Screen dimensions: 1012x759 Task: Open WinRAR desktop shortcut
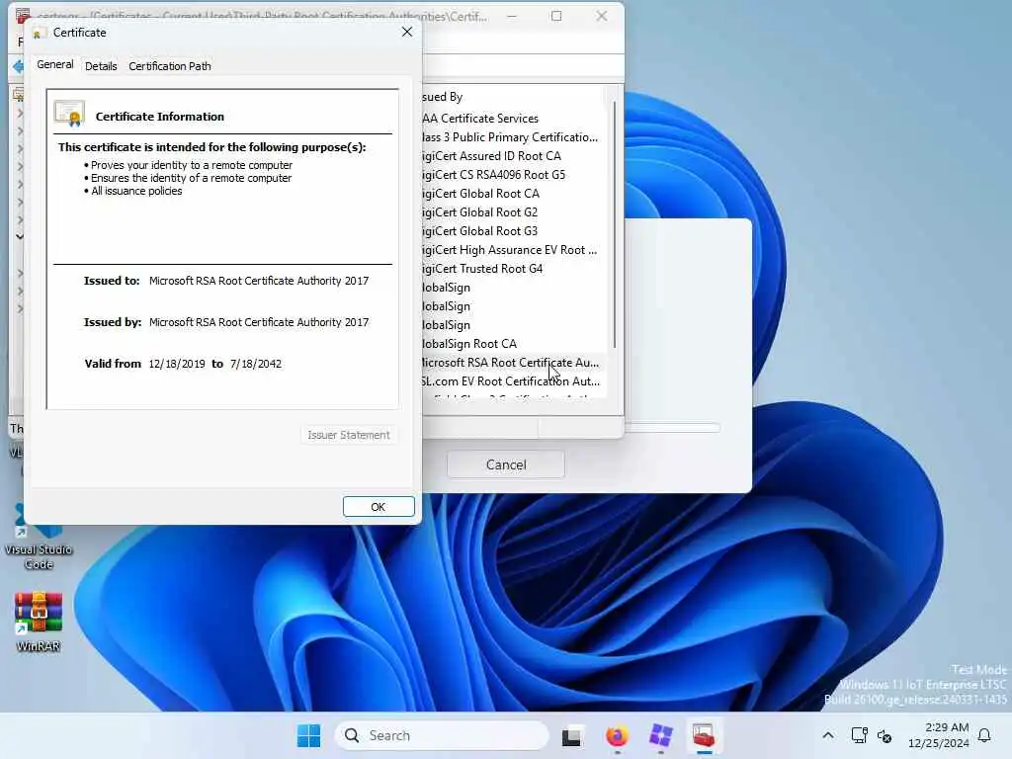click(39, 623)
